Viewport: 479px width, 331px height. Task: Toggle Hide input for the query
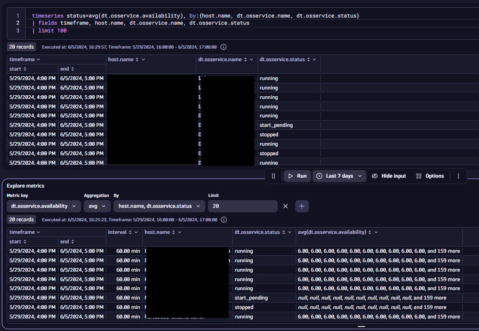tap(388, 176)
